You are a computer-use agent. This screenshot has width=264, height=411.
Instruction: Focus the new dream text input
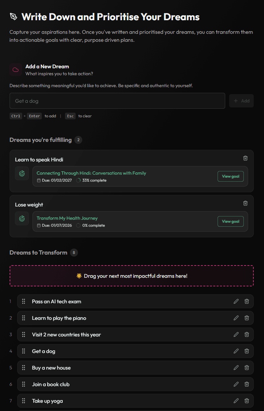[117, 101]
